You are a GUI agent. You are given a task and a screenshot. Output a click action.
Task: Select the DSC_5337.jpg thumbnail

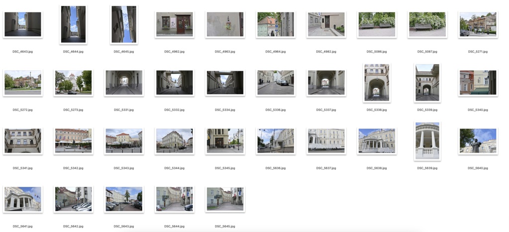click(326, 82)
